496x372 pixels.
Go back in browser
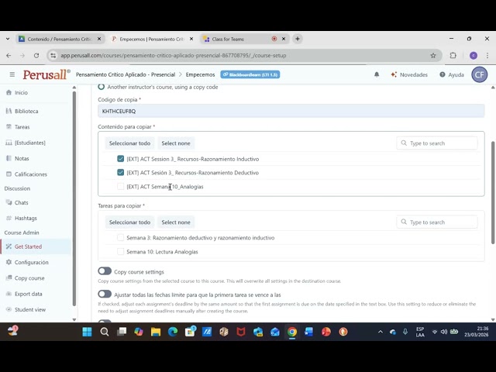click(9, 55)
